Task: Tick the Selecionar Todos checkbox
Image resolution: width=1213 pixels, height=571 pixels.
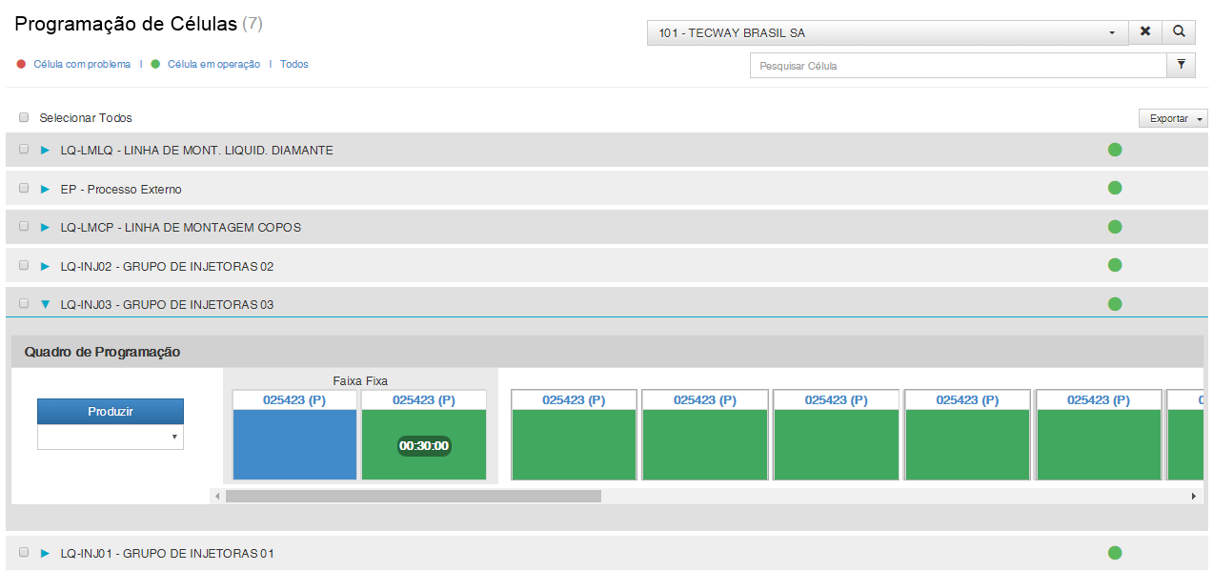Action: pos(24,117)
